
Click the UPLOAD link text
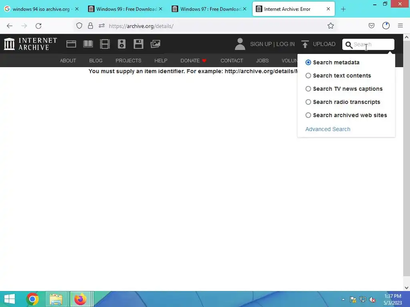[x=324, y=44]
